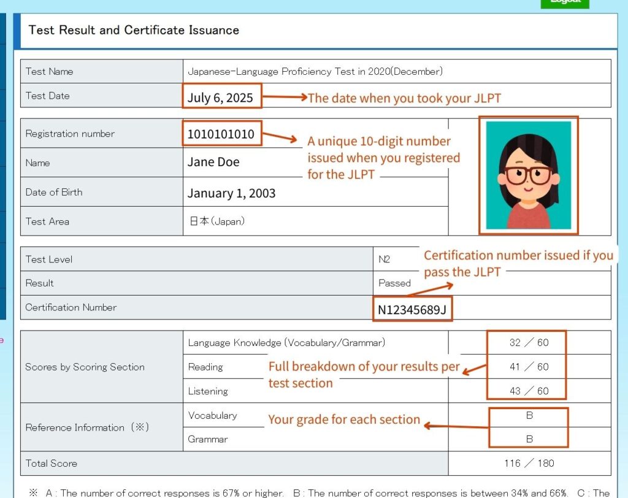Click the Grammar grade B
This screenshot has width=628, height=498.
click(529, 439)
